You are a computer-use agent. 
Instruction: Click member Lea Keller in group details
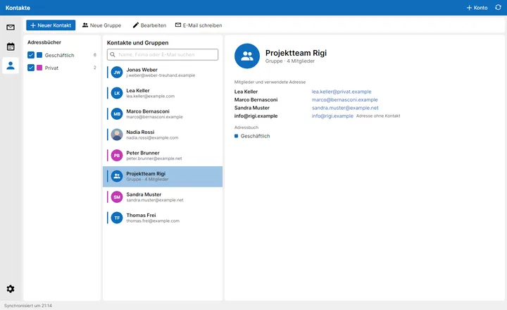pos(246,92)
